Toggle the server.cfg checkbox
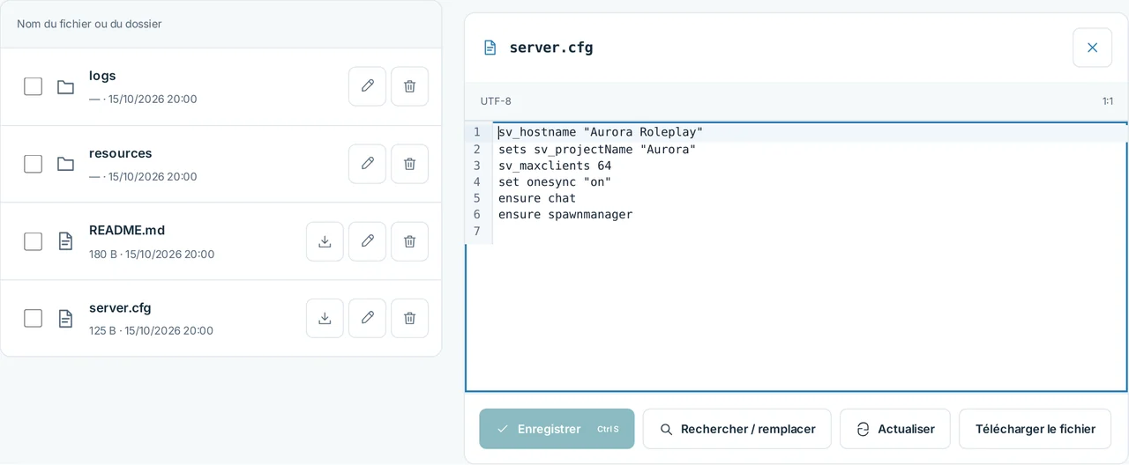The height and width of the screenshot is (465, 1129). pos(33,318)
